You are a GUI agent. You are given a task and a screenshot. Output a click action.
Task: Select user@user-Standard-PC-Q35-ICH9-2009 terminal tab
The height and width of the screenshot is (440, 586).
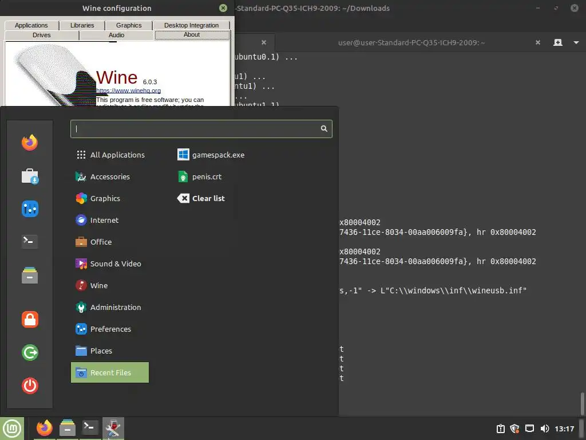point(411,42)
